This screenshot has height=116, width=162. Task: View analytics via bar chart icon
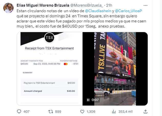point(114,112)
